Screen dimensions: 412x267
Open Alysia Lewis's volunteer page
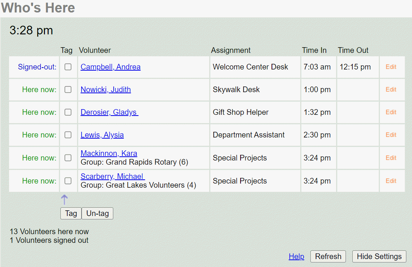102,135
